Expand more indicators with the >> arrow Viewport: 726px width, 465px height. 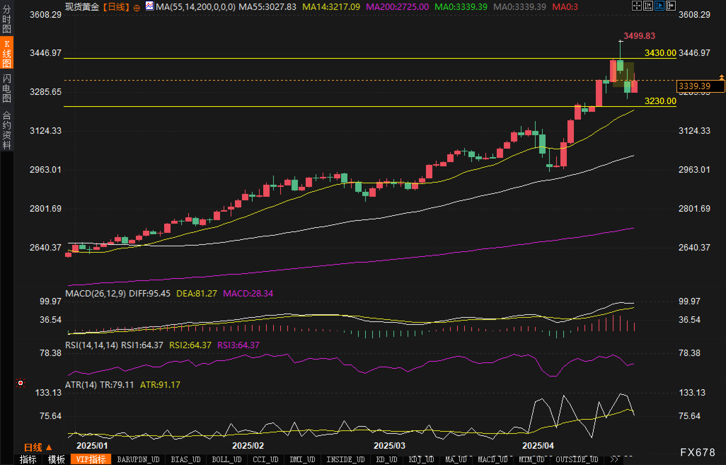click(x=614, y=459)
